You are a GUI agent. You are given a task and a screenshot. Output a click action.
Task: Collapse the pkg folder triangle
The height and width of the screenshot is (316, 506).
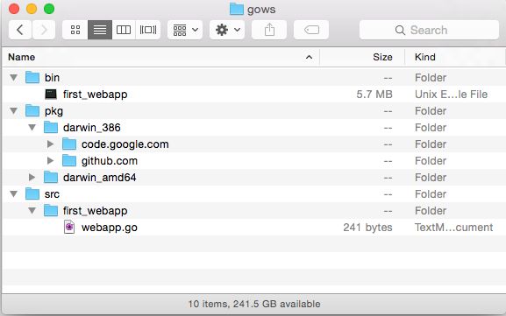click(13, 111)
